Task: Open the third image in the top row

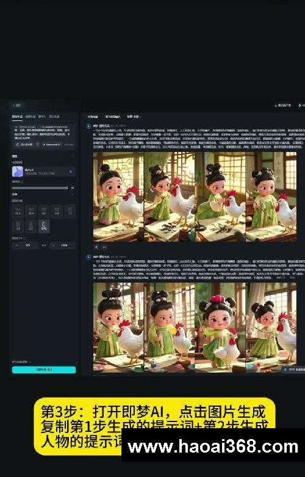Action: [x=220, y=197]
